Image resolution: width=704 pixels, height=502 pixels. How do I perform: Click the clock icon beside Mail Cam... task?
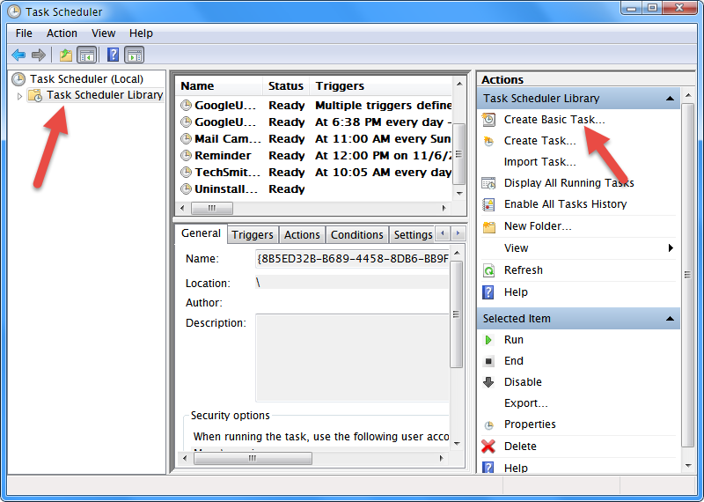point(186,139)
